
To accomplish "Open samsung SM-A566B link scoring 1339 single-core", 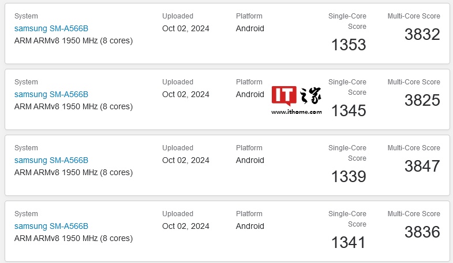I will coord(51,160).
